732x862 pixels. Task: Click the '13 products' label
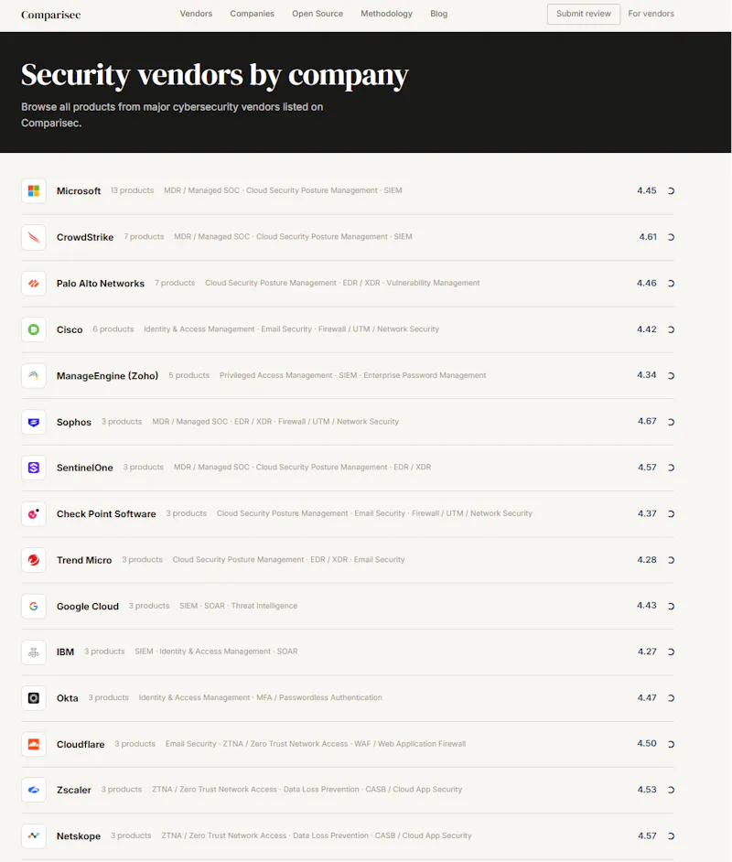pos(133,190)
